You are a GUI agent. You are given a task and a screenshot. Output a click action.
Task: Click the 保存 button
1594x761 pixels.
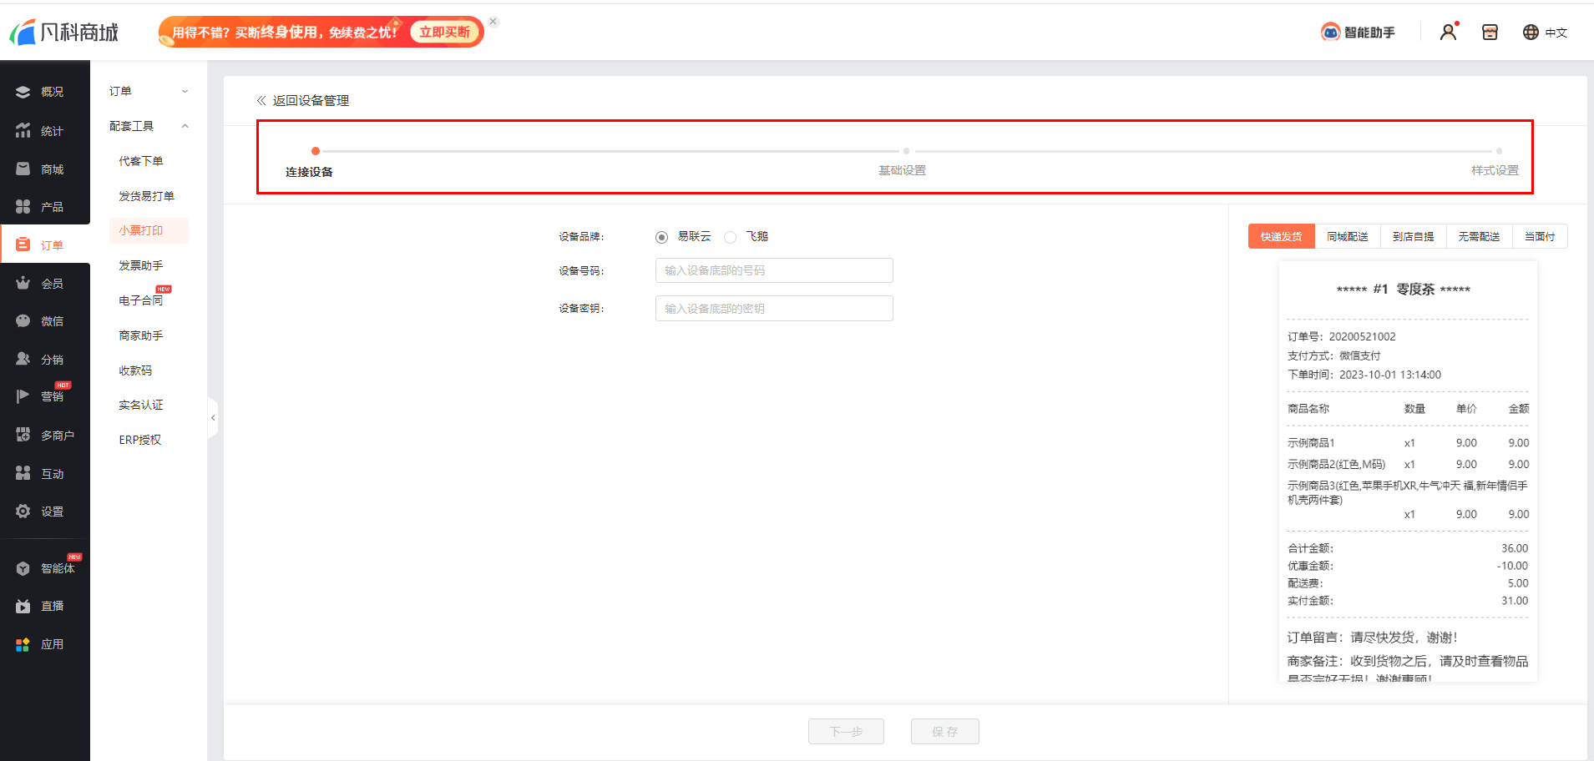coord(945,732)
